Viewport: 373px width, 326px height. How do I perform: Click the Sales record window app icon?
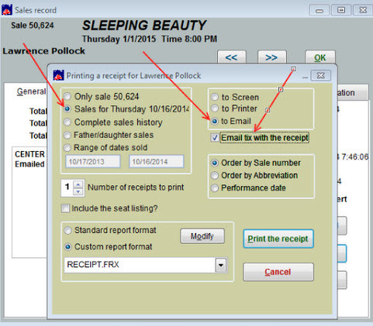(7, 10)
